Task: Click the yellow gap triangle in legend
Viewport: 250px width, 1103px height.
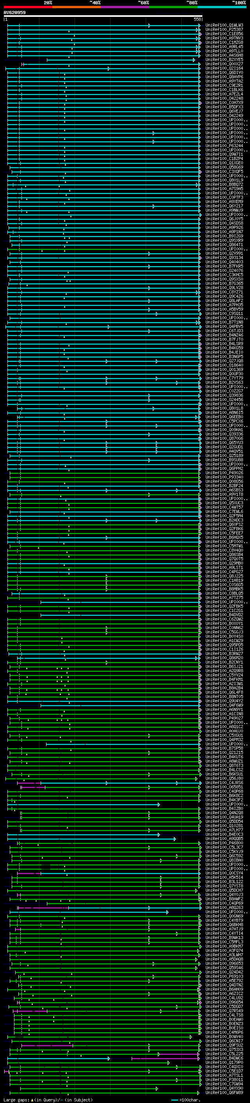Action: (x=32, y=1100)
